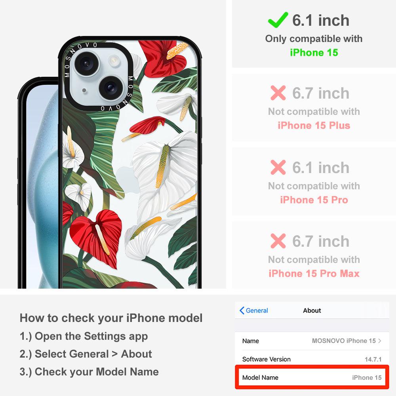
Task: Open the MOSNOVO iPhone 15 Name row
Action: [x=312, y=341]
